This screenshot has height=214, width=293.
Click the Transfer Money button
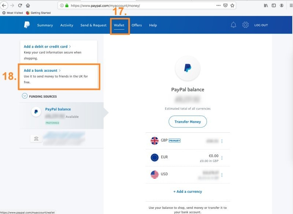coord(188,122)
